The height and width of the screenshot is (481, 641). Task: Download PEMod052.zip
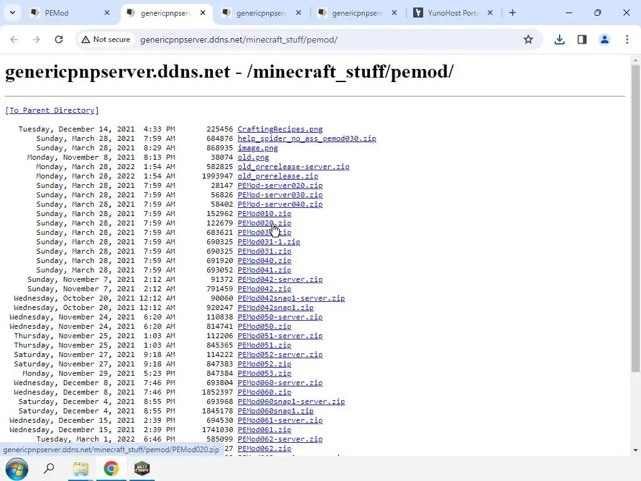tap(265, 365)
